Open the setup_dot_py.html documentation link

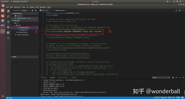81,48
